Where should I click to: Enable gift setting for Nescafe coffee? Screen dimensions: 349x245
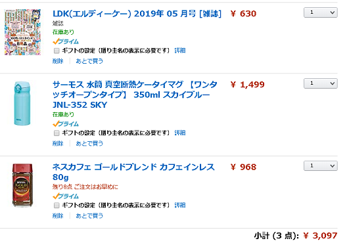57,205
